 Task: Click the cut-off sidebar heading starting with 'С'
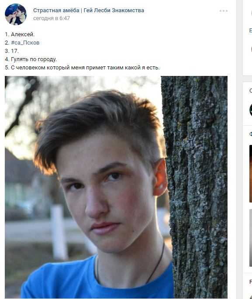251,91
